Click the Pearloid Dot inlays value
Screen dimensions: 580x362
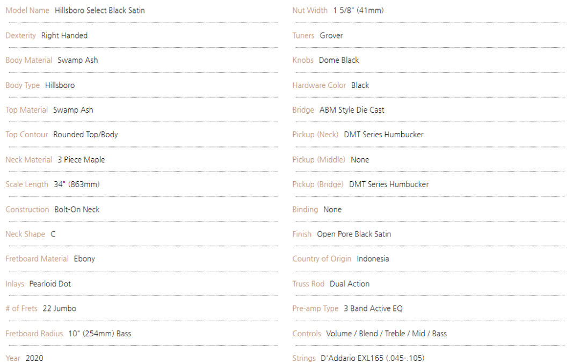[x=50, y=284]
